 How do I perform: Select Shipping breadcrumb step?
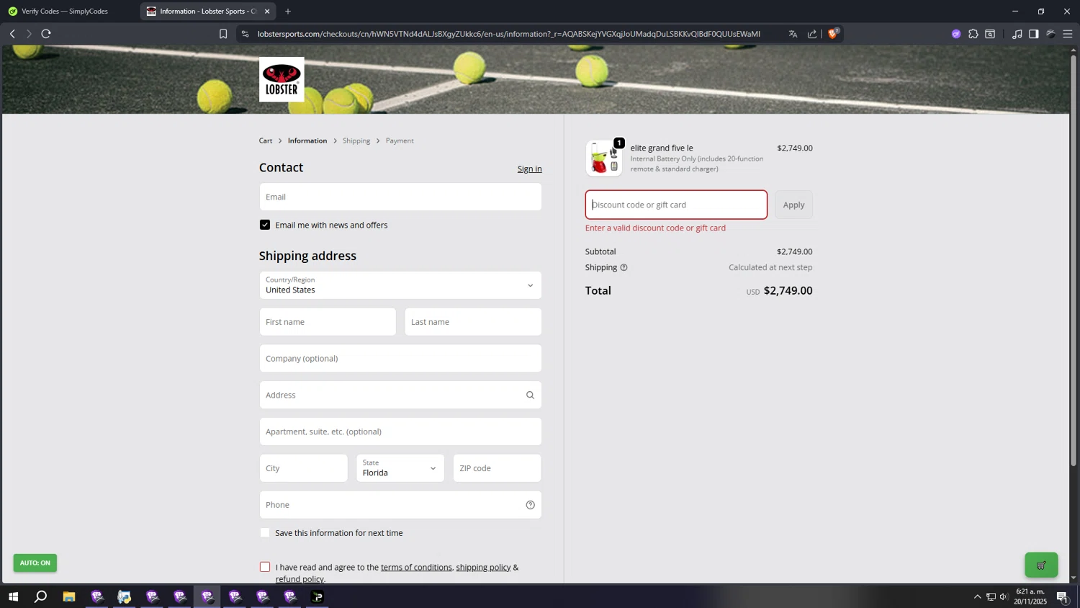[356, 140]
